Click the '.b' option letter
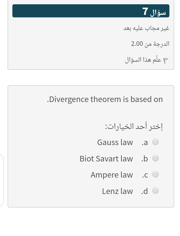180x236 pixels. (144, 159)
